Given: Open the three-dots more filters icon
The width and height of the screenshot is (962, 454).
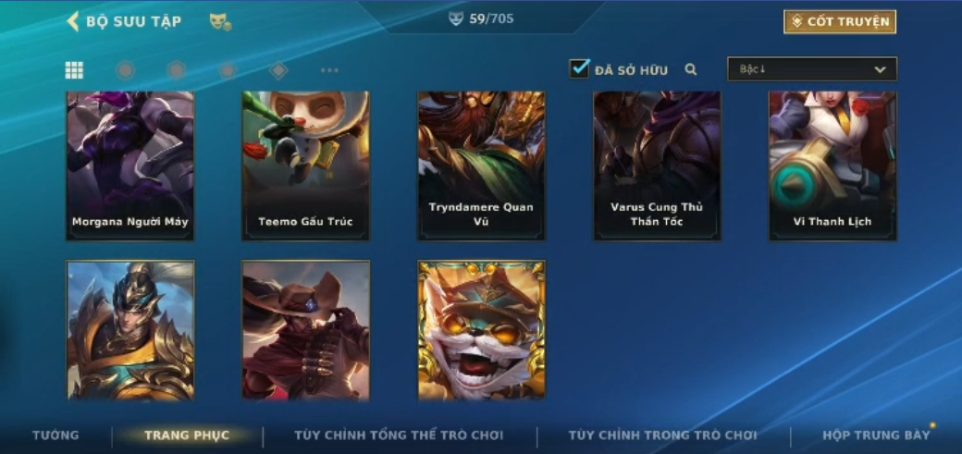Looking at the screenshot, I should click(x=329, y=70).
